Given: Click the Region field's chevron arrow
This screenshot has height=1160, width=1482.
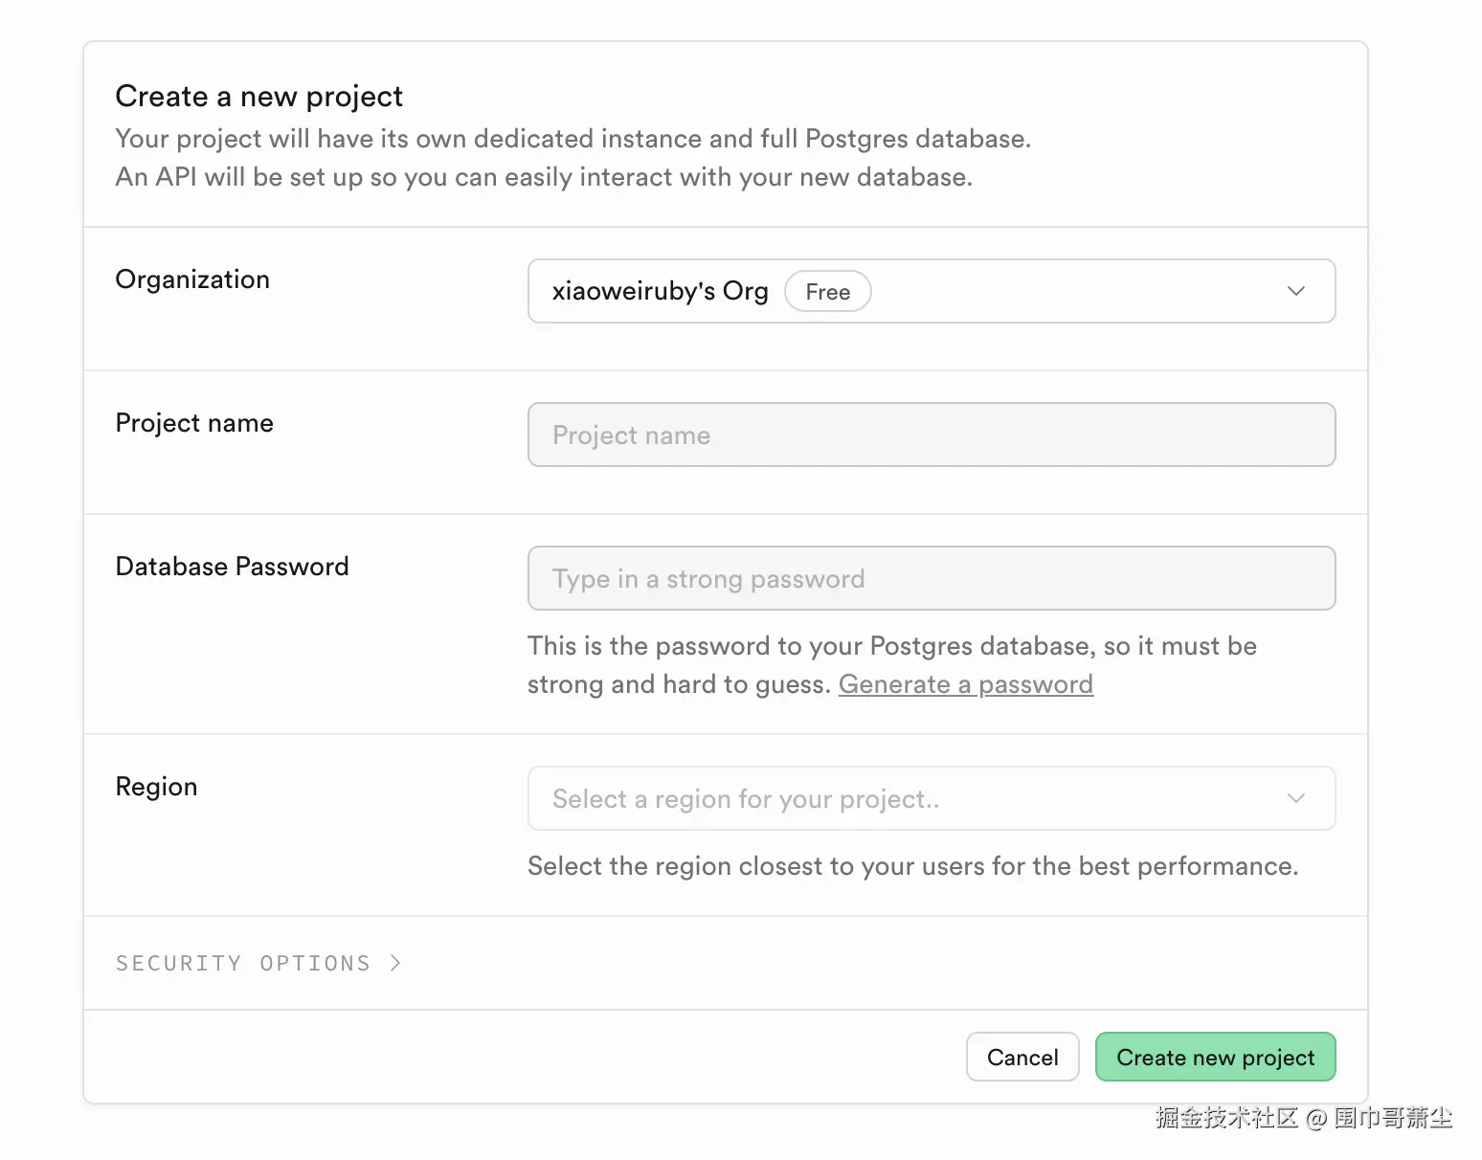Looking at the screenshot, I should pos(1295,798).
